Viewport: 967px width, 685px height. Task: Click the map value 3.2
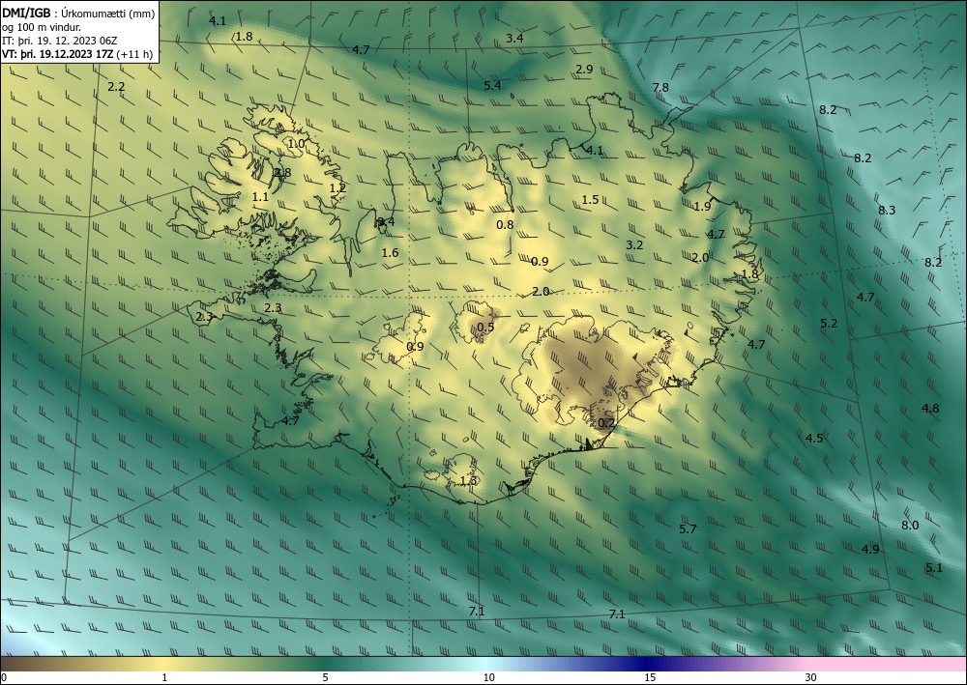pyautogui.click(x=634, y=245)
